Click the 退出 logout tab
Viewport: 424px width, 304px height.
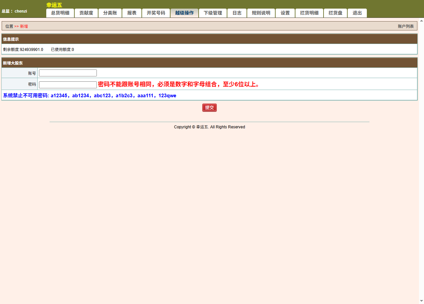357,13
